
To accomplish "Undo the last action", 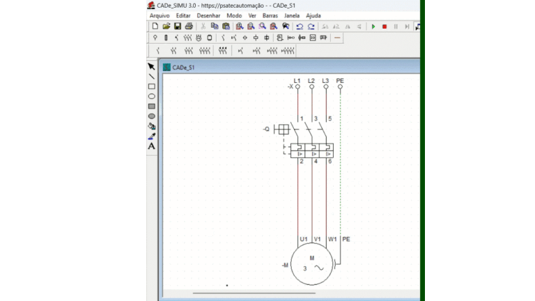I will [300, 26].
